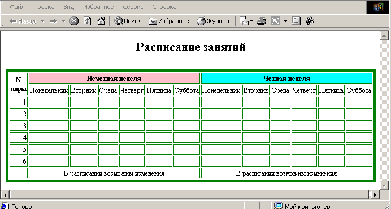Open the Избранное menu
Image resolution: width=391 pixels, height=209 pixels.
[x=98, y=7]
